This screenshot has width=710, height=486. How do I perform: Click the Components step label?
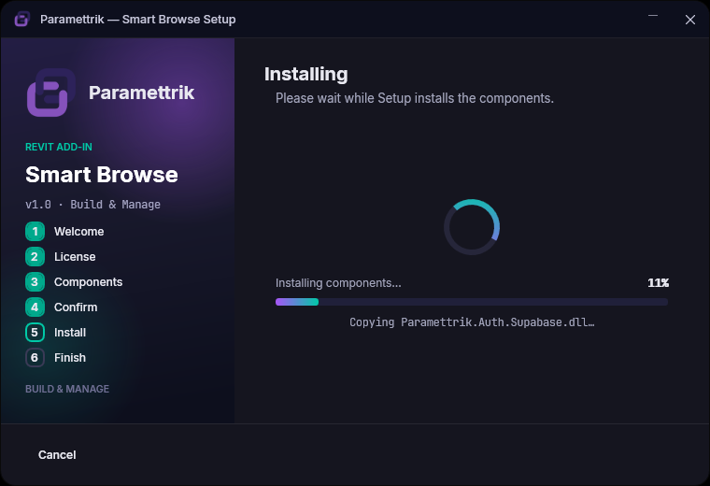click(89, 281)
